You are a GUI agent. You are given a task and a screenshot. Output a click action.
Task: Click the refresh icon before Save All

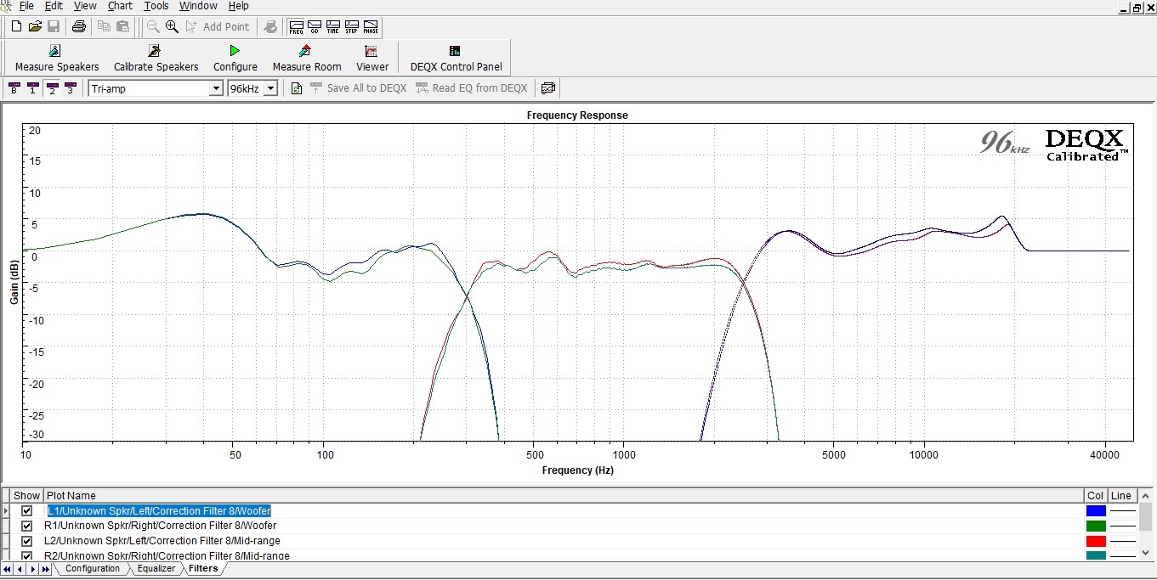(x=297, y=87)
